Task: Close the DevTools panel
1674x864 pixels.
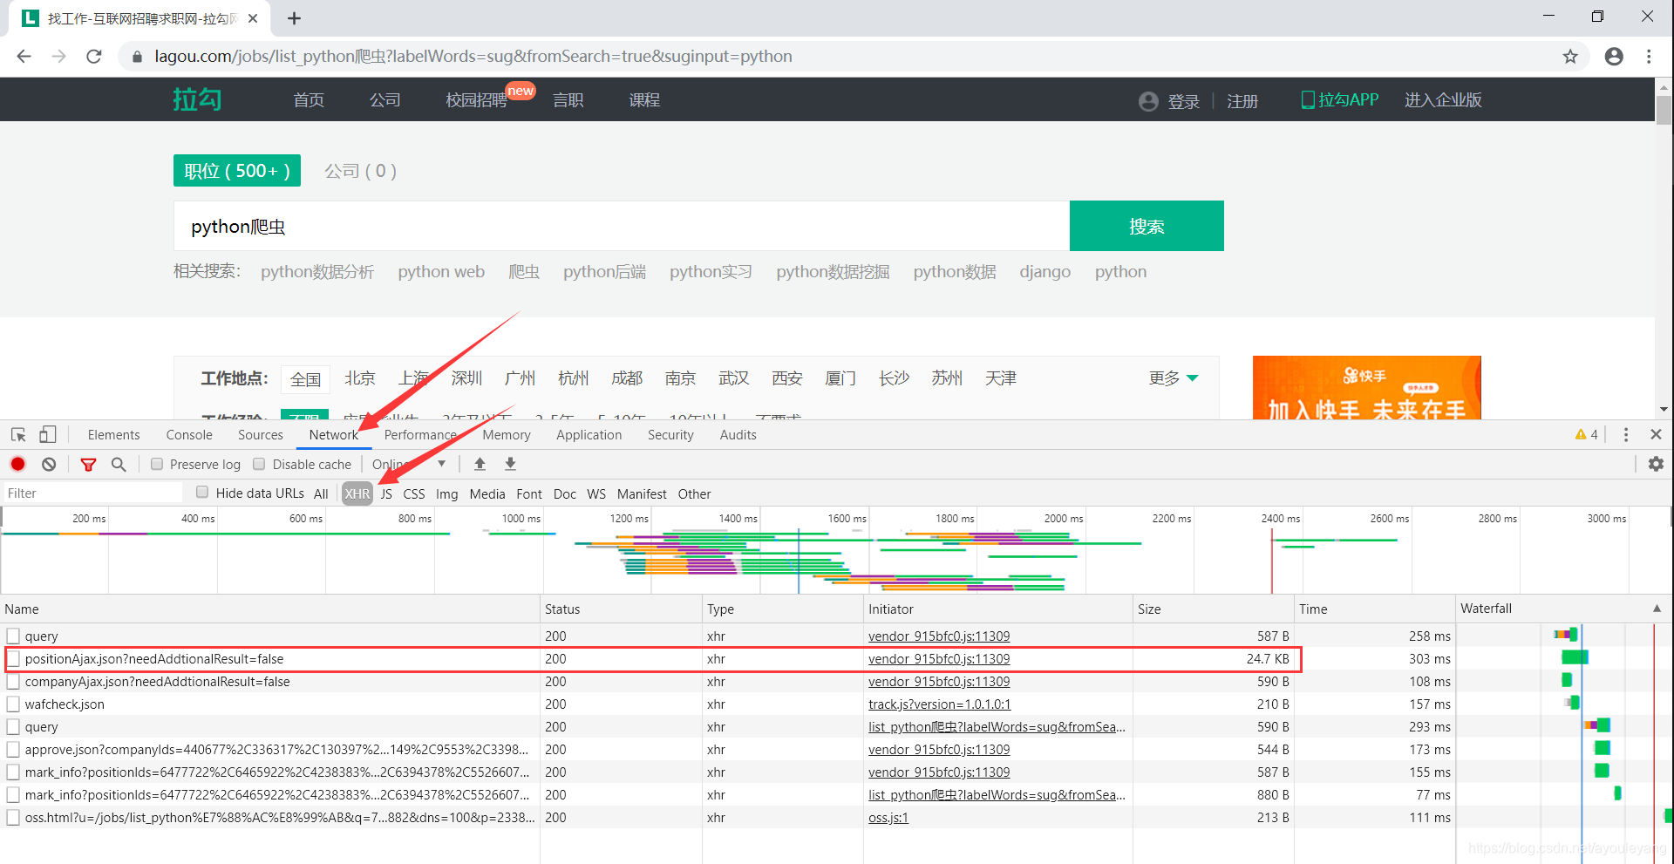Action: (x=1656, y=434)
